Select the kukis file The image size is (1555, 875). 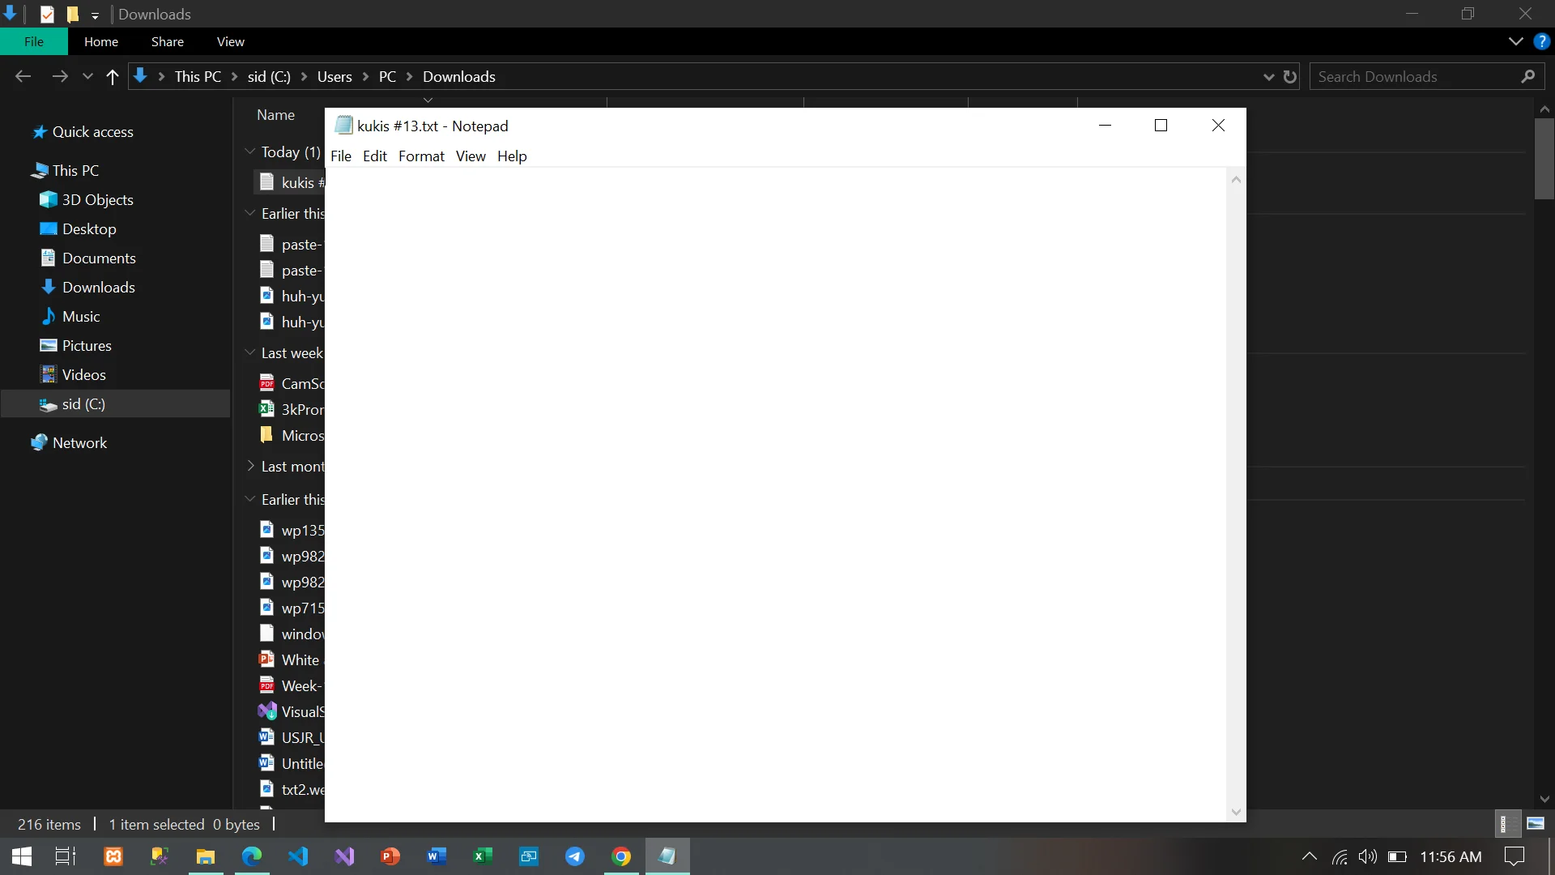coord(291,183)
